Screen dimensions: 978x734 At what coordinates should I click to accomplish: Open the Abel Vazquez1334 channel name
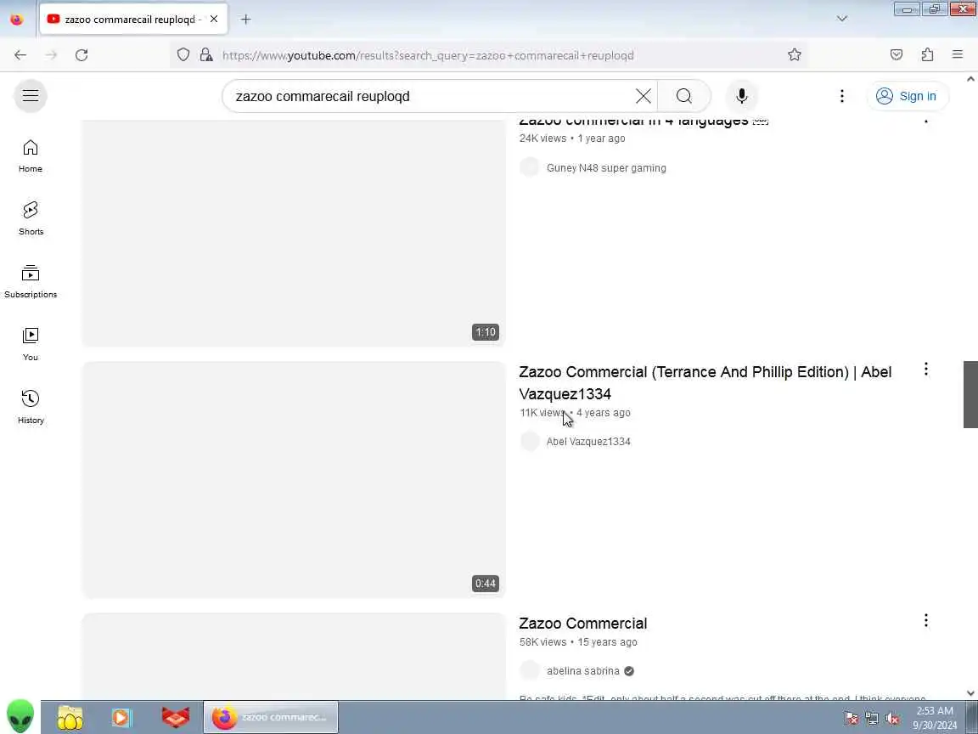[588, 441]
